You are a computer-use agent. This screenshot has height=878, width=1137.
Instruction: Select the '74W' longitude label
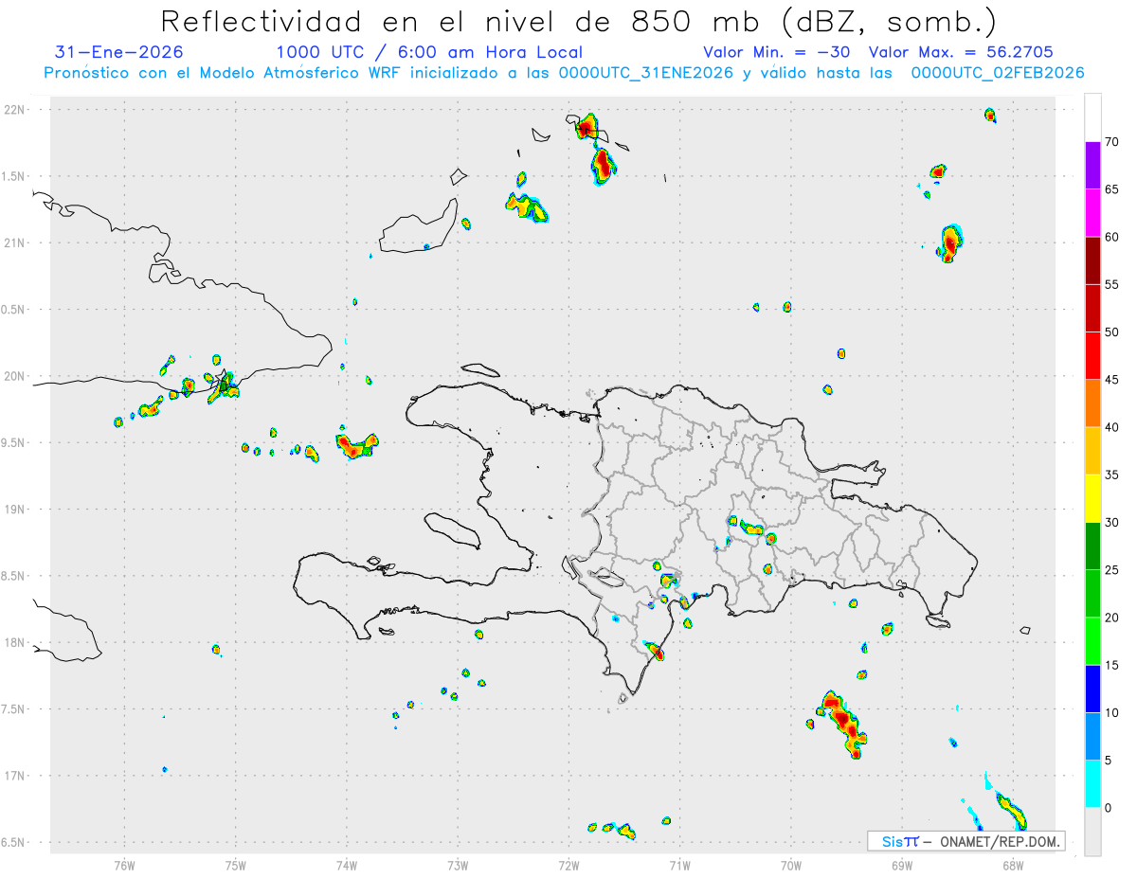pos(347,866)
